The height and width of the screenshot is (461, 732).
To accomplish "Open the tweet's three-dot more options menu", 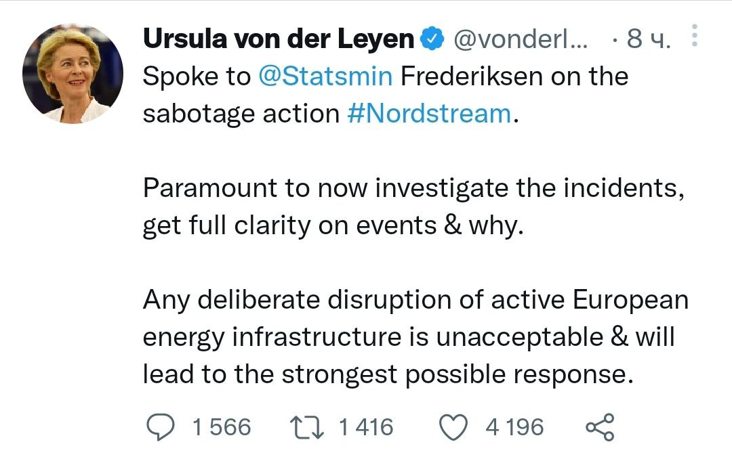I will [x=693, y=36].
